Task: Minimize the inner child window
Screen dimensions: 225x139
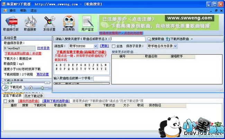Action: (211, 11)
